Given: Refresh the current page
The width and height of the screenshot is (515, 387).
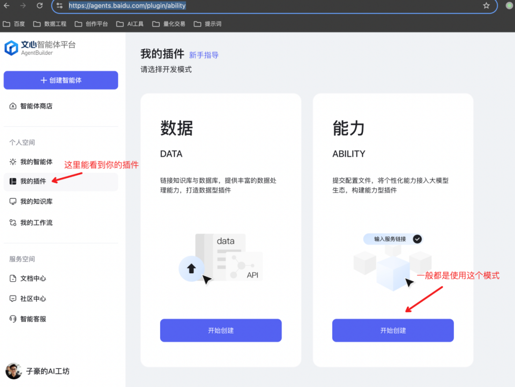Looking at the screenshot, I should [x=39, y=6].
